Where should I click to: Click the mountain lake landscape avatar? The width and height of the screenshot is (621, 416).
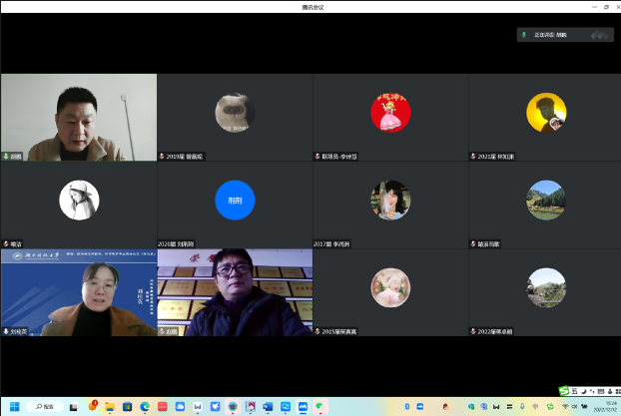click(x=546, y=201)
